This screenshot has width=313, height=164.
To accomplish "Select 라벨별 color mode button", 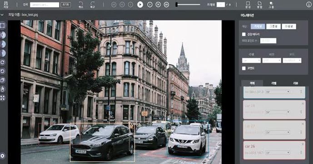I will coord(289,26).
